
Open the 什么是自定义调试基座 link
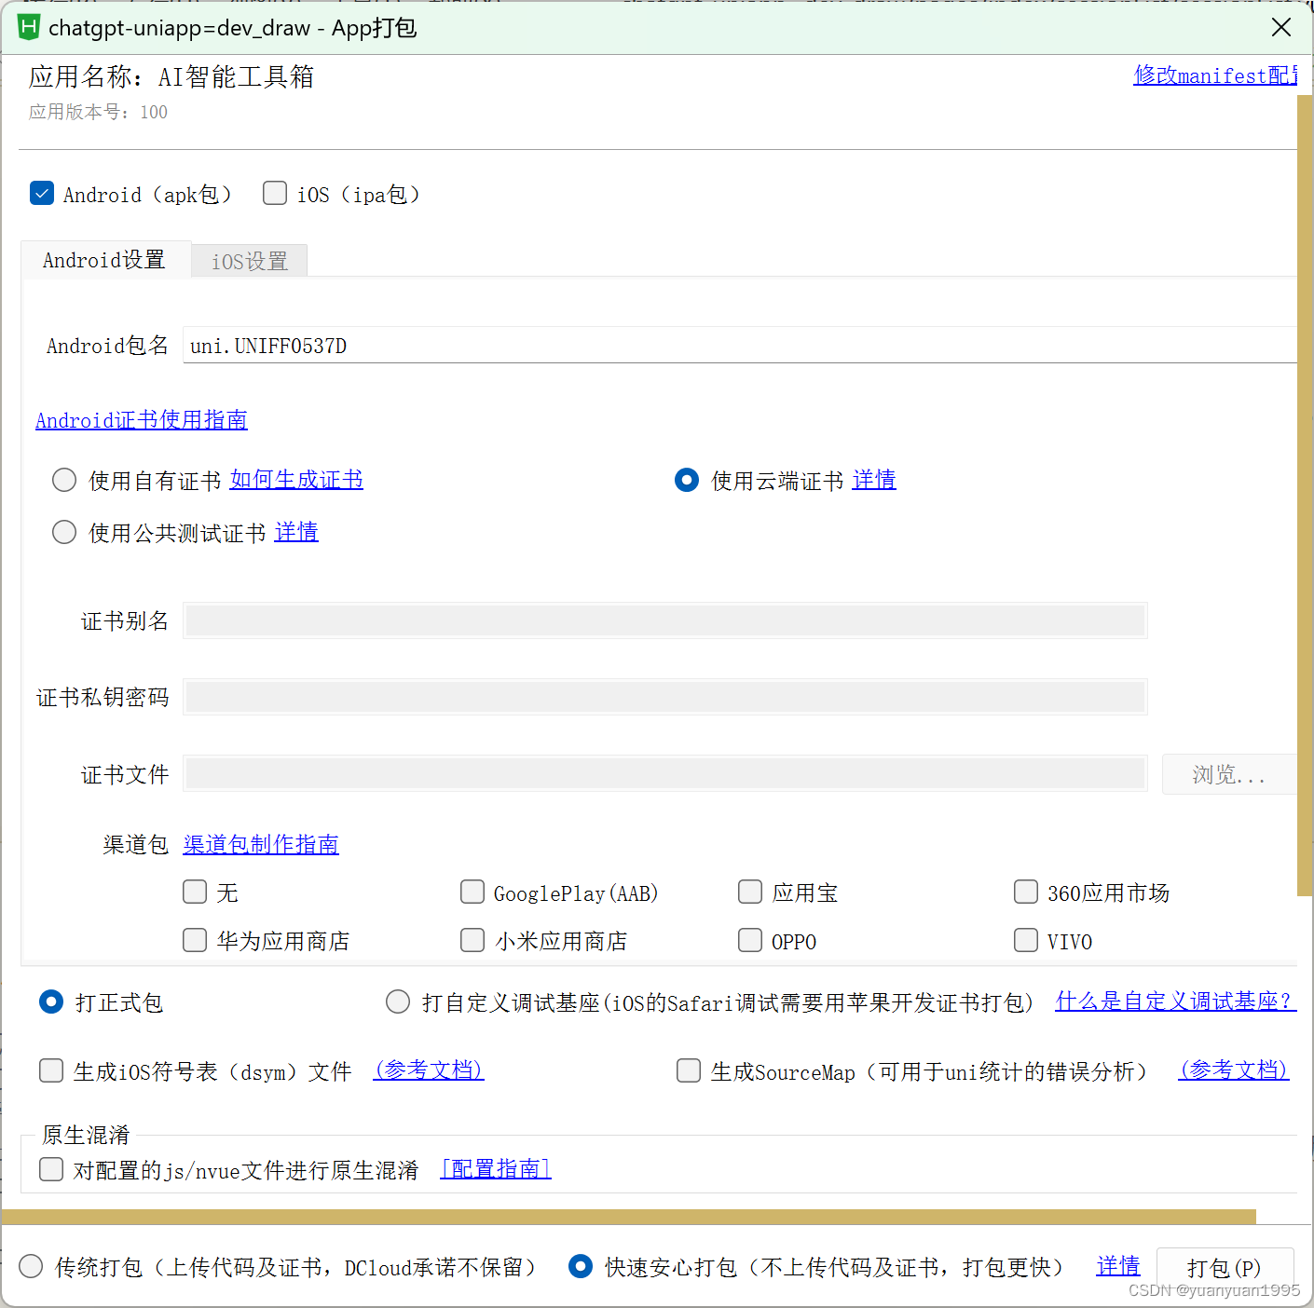click(x=1176, y=1001)
